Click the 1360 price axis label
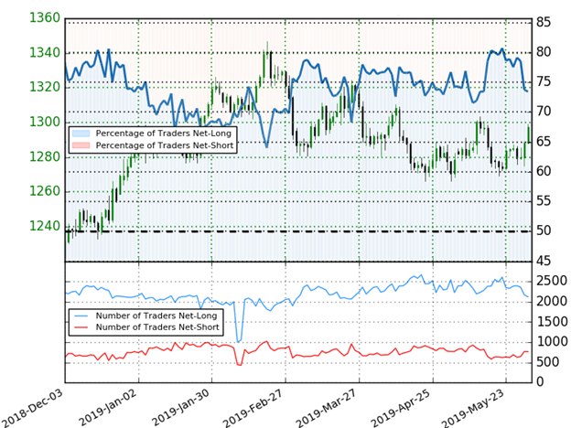 coord(45,17)
